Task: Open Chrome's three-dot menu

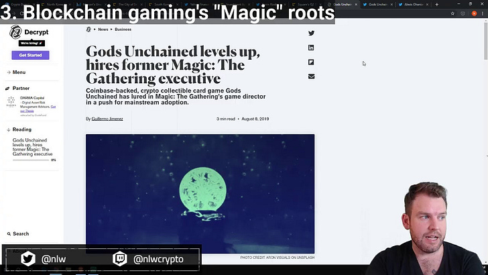Action: [483, 13]
